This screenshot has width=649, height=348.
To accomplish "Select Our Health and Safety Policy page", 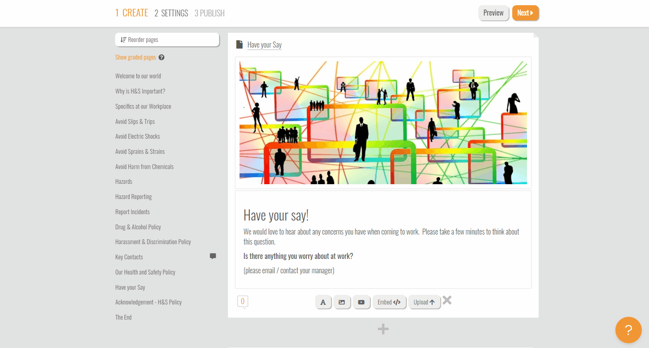I will (145, 272).
